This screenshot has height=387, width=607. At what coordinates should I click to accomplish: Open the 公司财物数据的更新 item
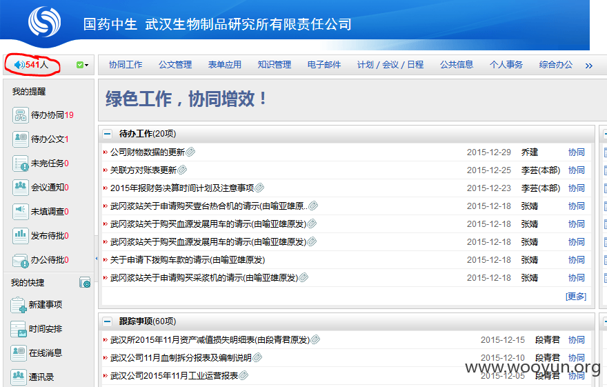(x=148, y=152)
